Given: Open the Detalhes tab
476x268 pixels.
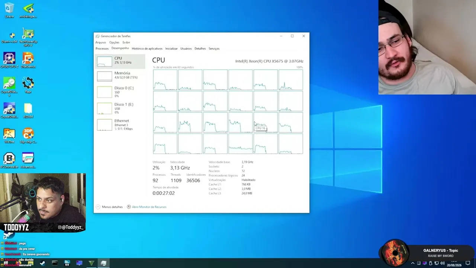Looking at the screenshot, I should click(x=200, y=49).
